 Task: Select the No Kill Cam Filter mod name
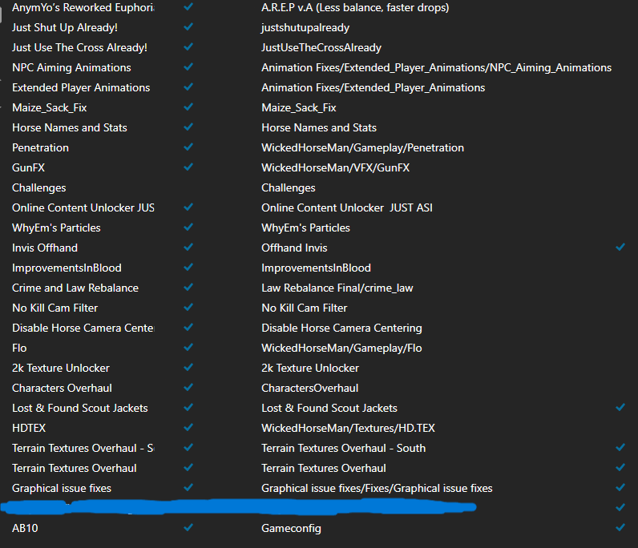(55, 308)
